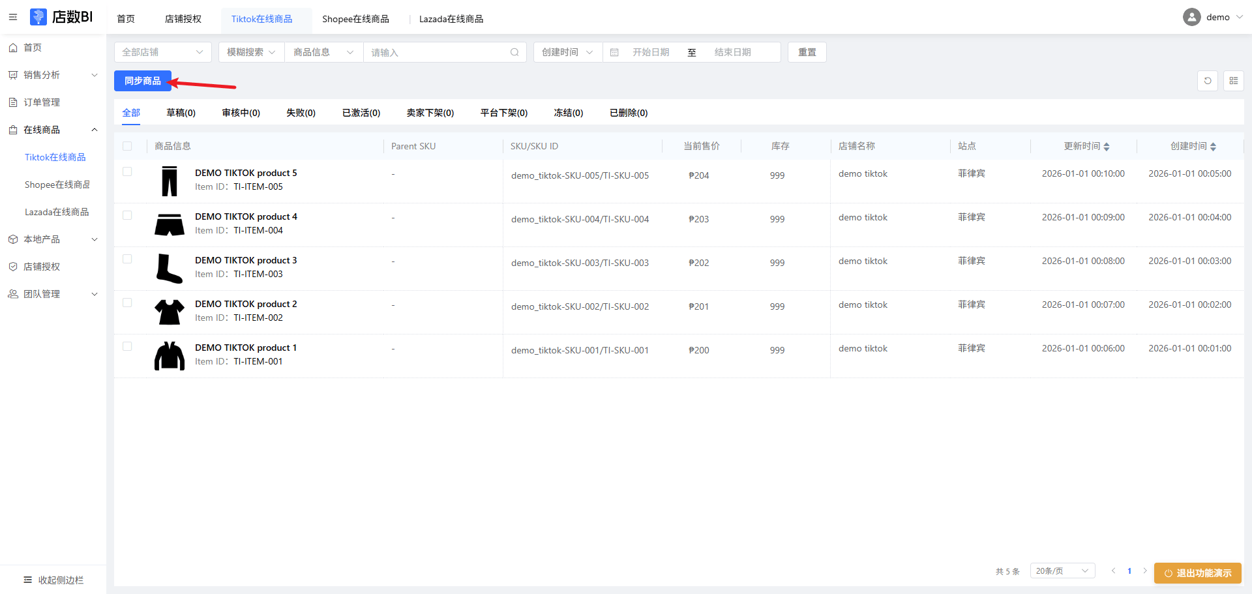The image size is (1252, 594).
Task: Expand 销售分析 in the sidebar
Action: pos(53,75)
